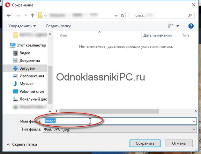Close the Сохранение dialog
The width and height of the screenshot is (201, 154).
click(193, 5)
